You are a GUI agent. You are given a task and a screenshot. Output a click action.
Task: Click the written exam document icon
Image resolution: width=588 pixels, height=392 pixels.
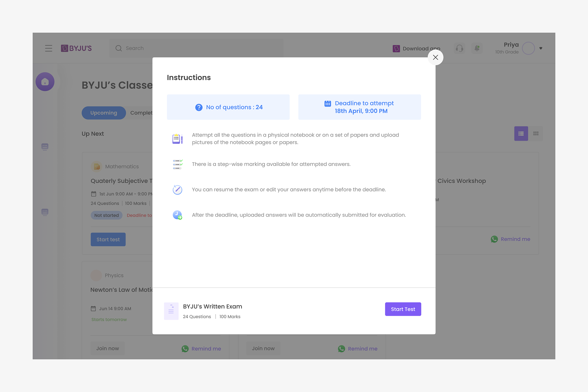pyautogui.click(x=171, y=311)
